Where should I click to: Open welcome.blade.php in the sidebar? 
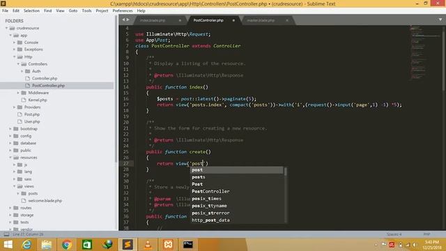coord(45,200)
